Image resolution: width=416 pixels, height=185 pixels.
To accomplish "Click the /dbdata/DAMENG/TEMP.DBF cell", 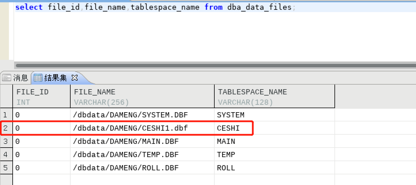I will coord(142,155).
